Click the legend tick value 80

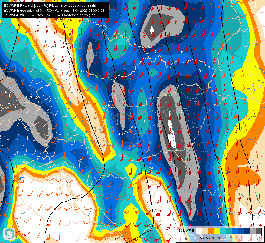(238, 238)
